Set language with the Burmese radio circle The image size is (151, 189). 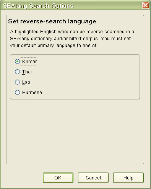coord(17,93)
